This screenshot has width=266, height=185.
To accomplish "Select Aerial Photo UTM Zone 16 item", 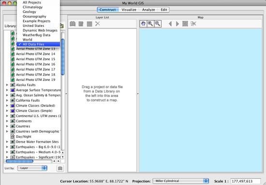I will (35, 64).
